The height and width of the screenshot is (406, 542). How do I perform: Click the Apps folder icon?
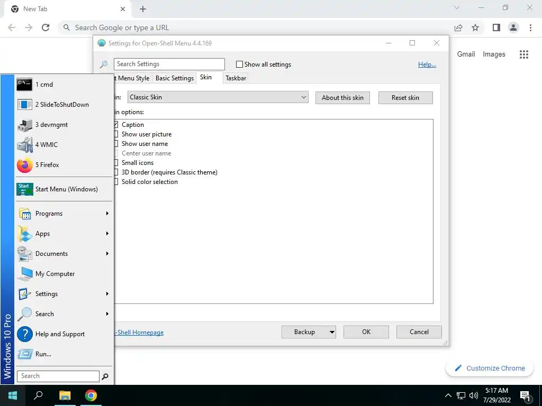point(24,234)
